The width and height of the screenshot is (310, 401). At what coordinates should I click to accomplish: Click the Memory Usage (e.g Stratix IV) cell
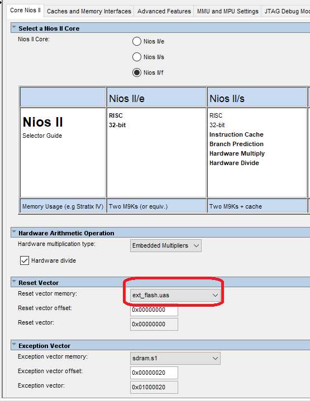coord(63,206)
